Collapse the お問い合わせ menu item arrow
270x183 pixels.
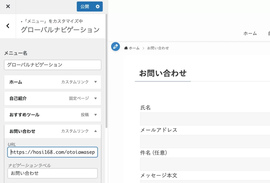click(x=95, y=131)
